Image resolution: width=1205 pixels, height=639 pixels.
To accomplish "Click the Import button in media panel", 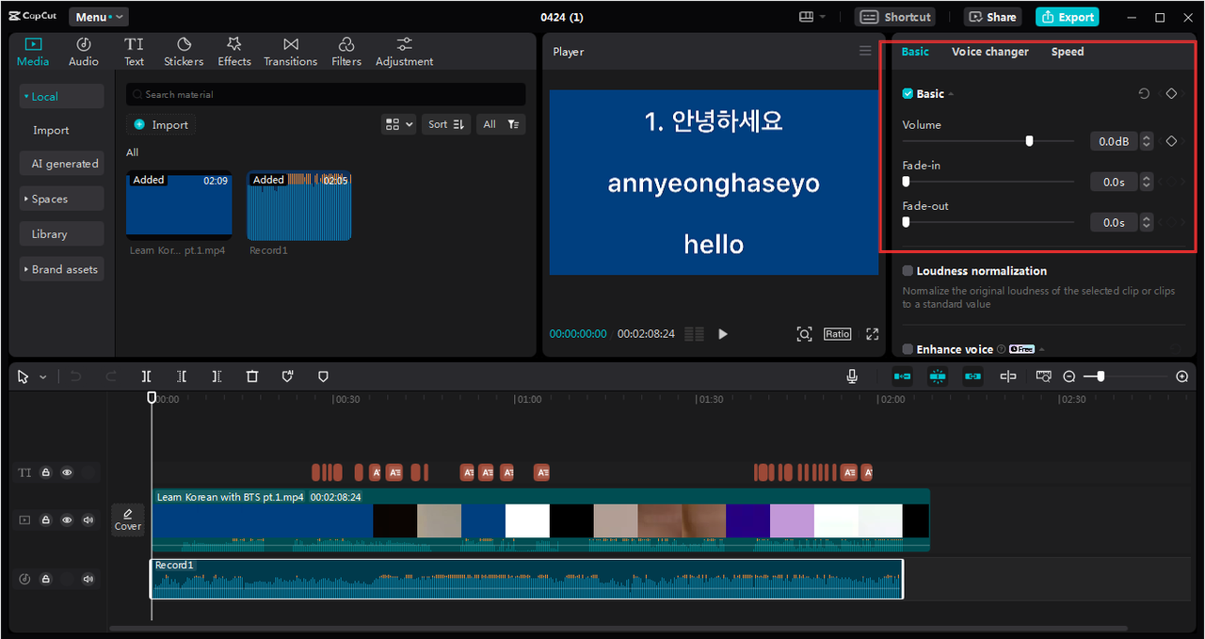I will point(161,124).
